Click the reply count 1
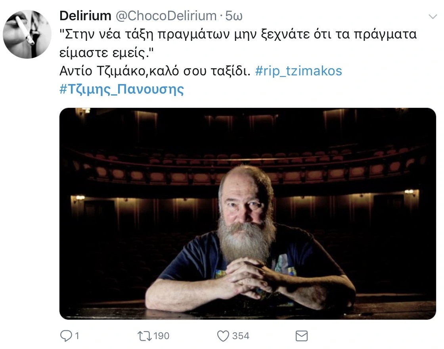 click(x=77, y=336)
